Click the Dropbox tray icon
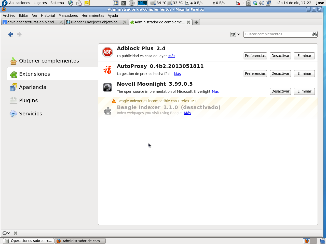Viewport: 326px width, 244px height. pos(255,3)
